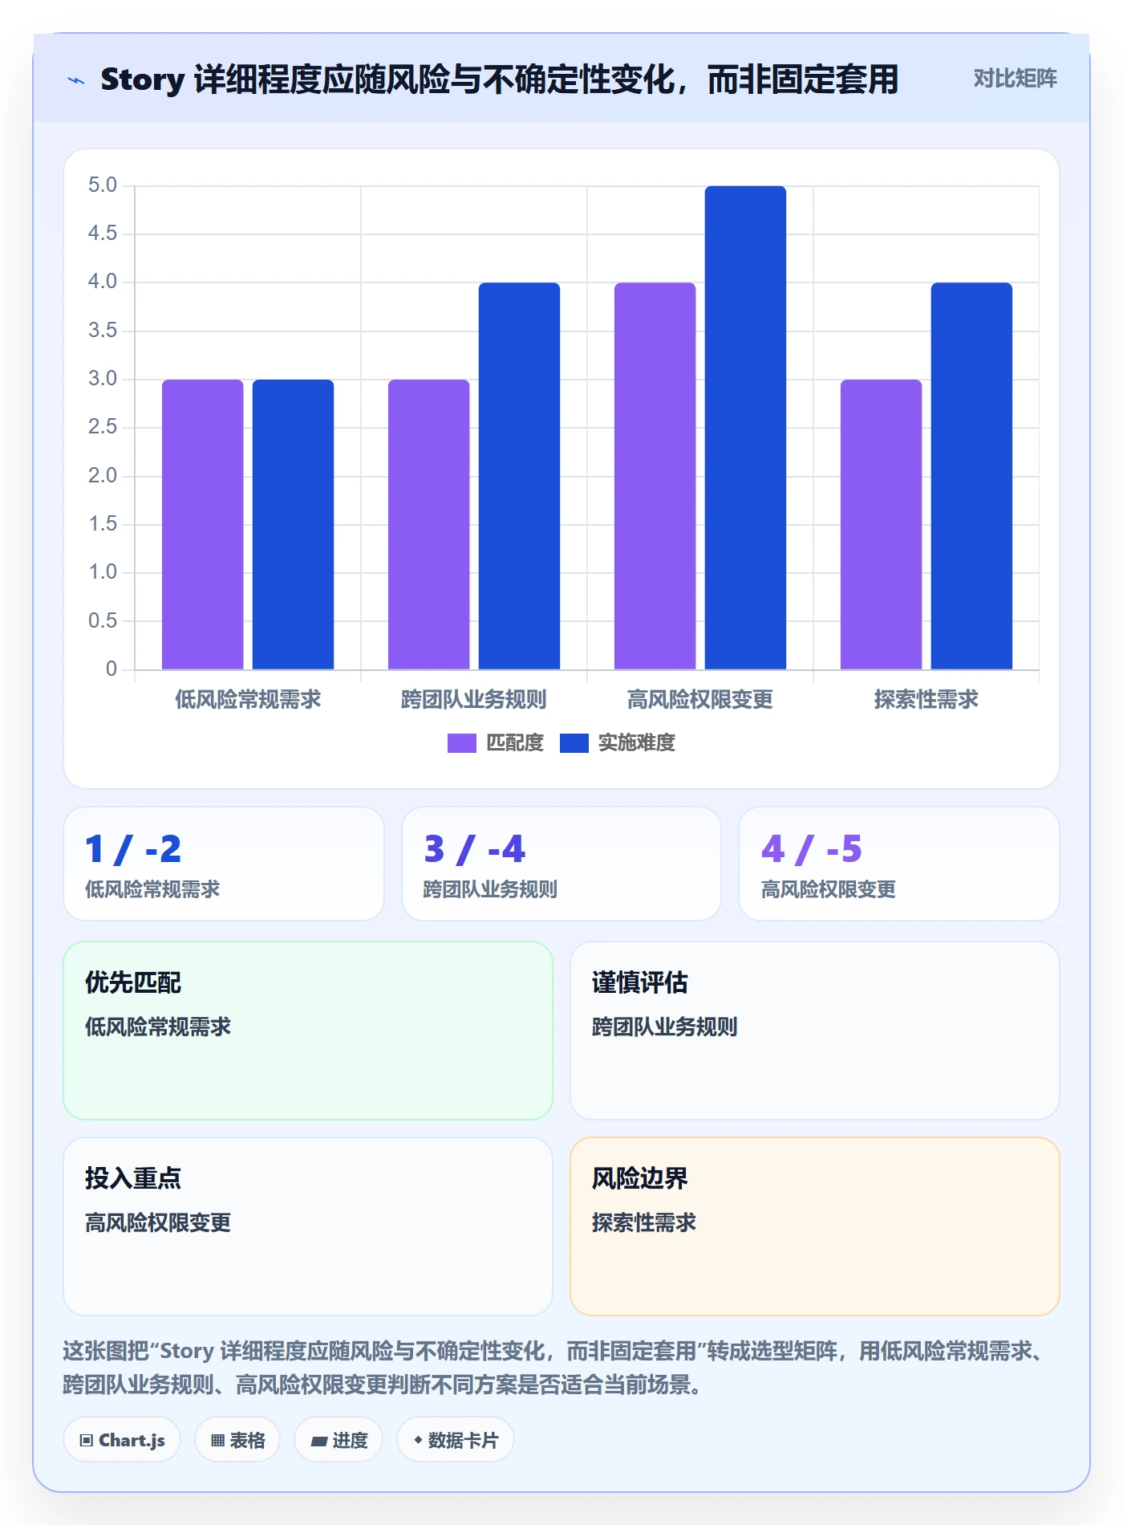Click the 对比矩阵 badge in the header

coord(1015,79)
